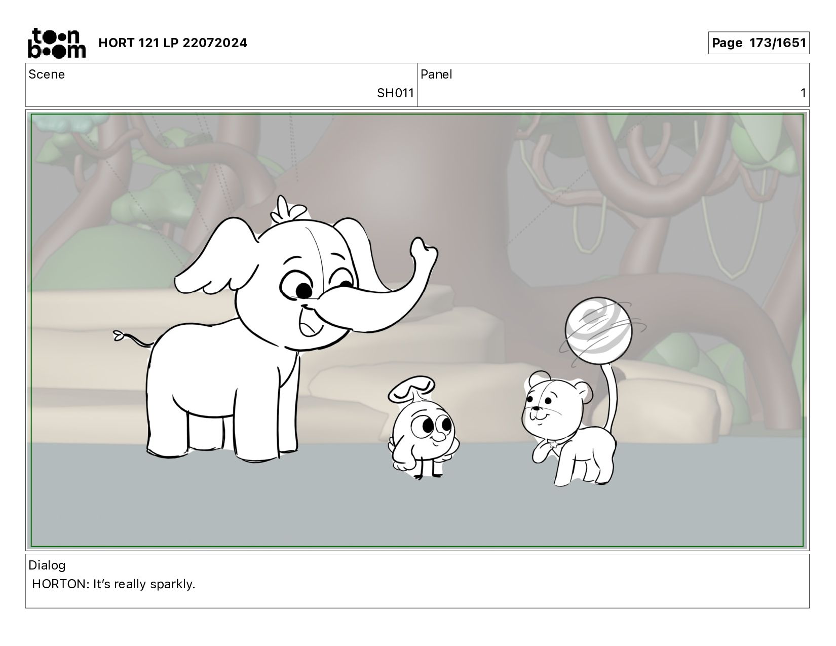
Task: Click the "Page 173/1651" page indicator
Action: tap(758, 43)
